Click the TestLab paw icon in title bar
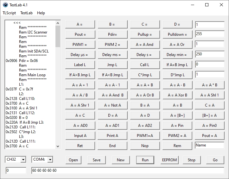229x179 pixels. 5,5
